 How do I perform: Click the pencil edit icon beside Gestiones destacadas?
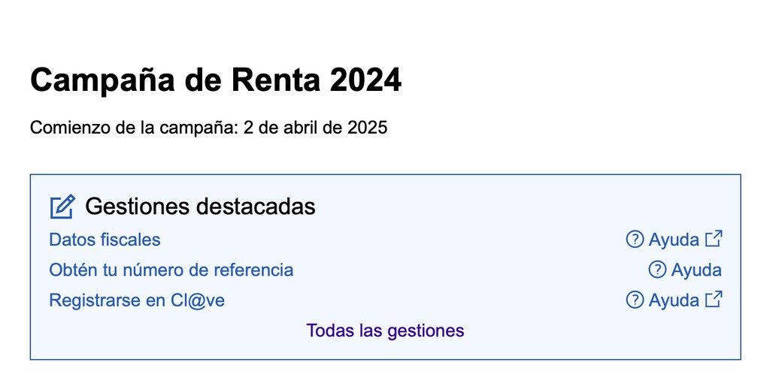pyautogui.click(x=62, y=207)
